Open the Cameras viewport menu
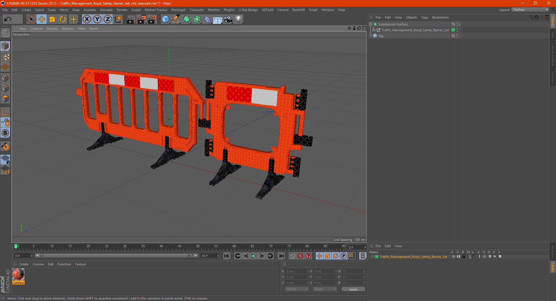 coord(36,29)
